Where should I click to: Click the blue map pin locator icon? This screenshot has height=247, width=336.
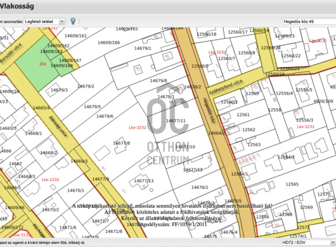[x=73, y=21]
